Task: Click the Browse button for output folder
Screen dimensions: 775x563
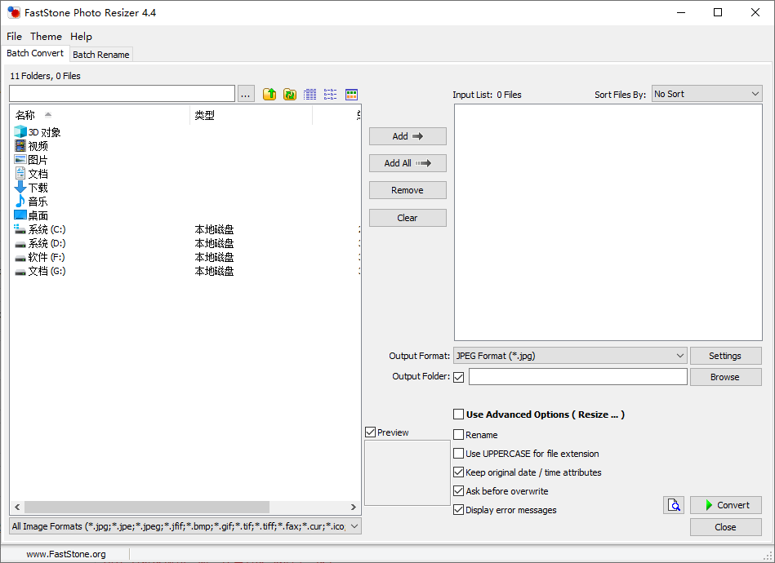Action: (724, 377)
